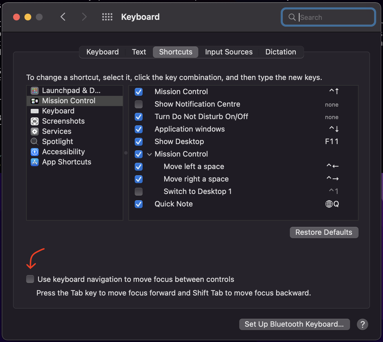The height and width of the screenshot is (342, 383).
Task: Select the Turn Do Not Disturb On/Off label
Action: pyautogui.click(x=201, y=117)
